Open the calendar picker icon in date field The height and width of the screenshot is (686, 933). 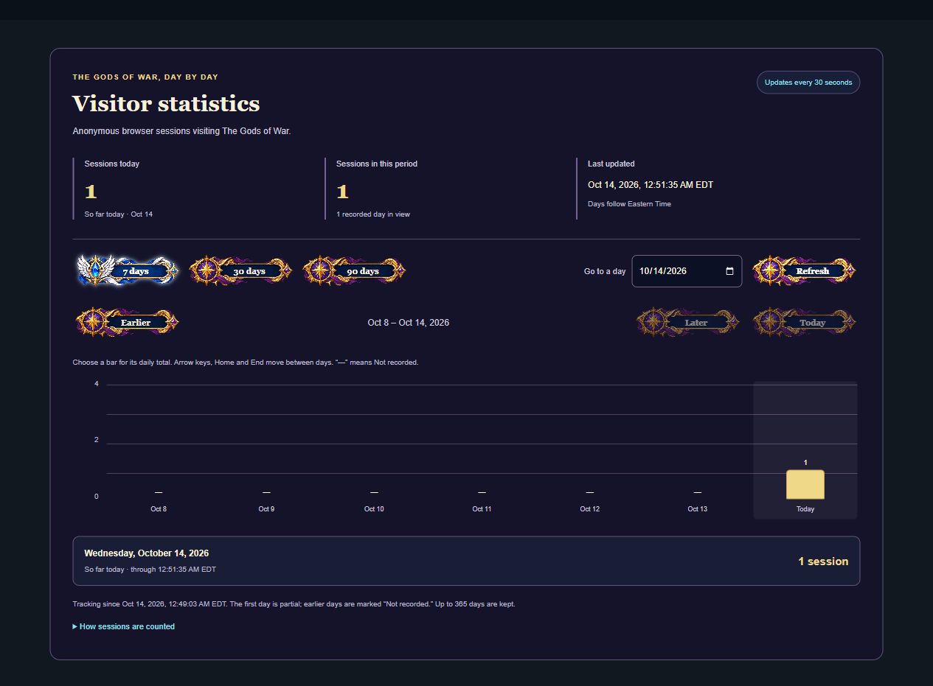coord(729,271)
